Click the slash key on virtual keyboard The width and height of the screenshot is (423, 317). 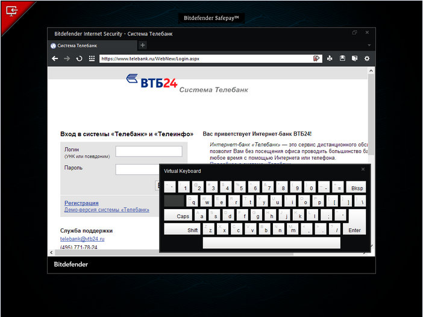334,230
